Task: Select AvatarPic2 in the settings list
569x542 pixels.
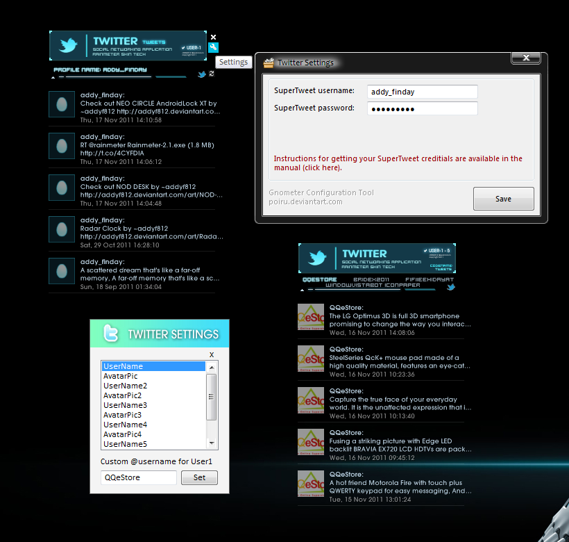Action: 153,395
